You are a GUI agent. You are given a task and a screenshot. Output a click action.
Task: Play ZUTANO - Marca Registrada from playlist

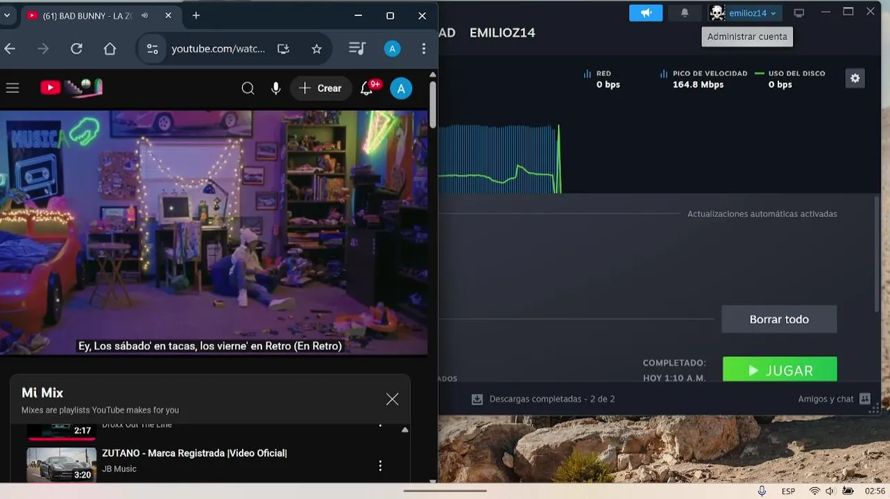(x=194, y=453)
